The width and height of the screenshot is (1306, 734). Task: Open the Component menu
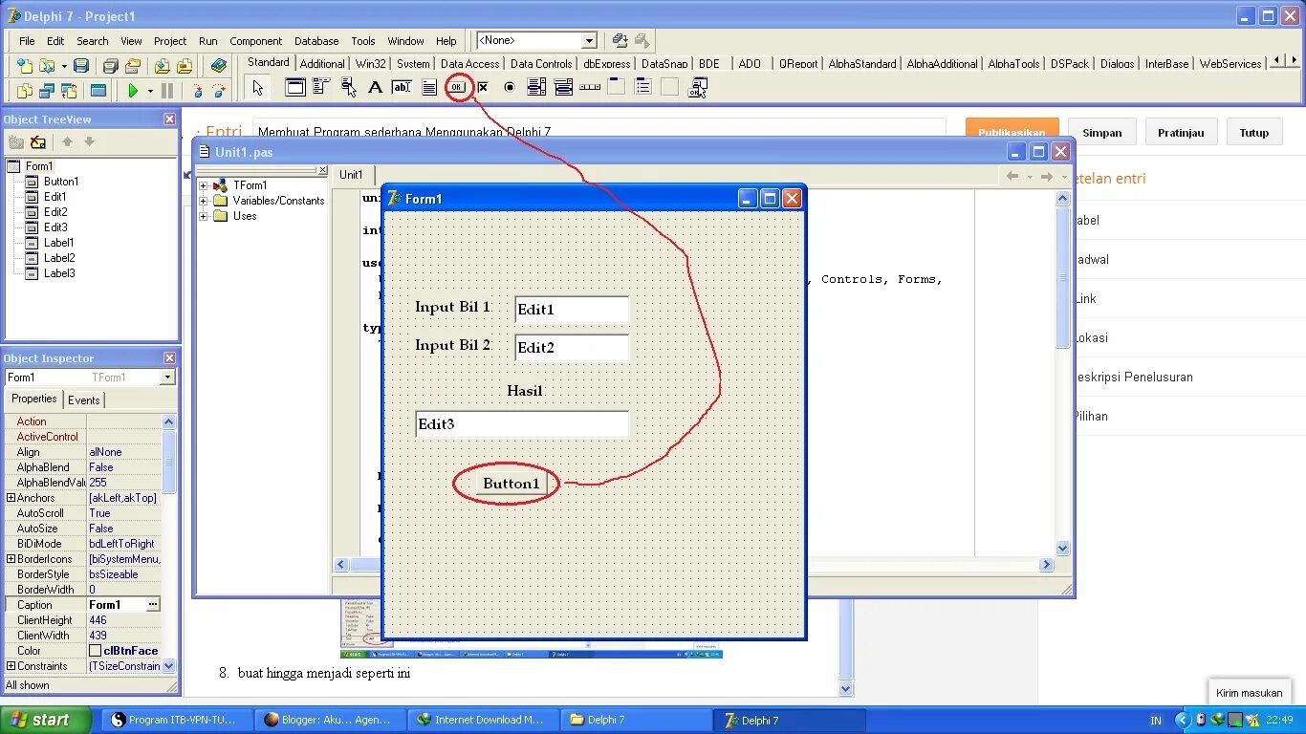click(x=255, y=41)
